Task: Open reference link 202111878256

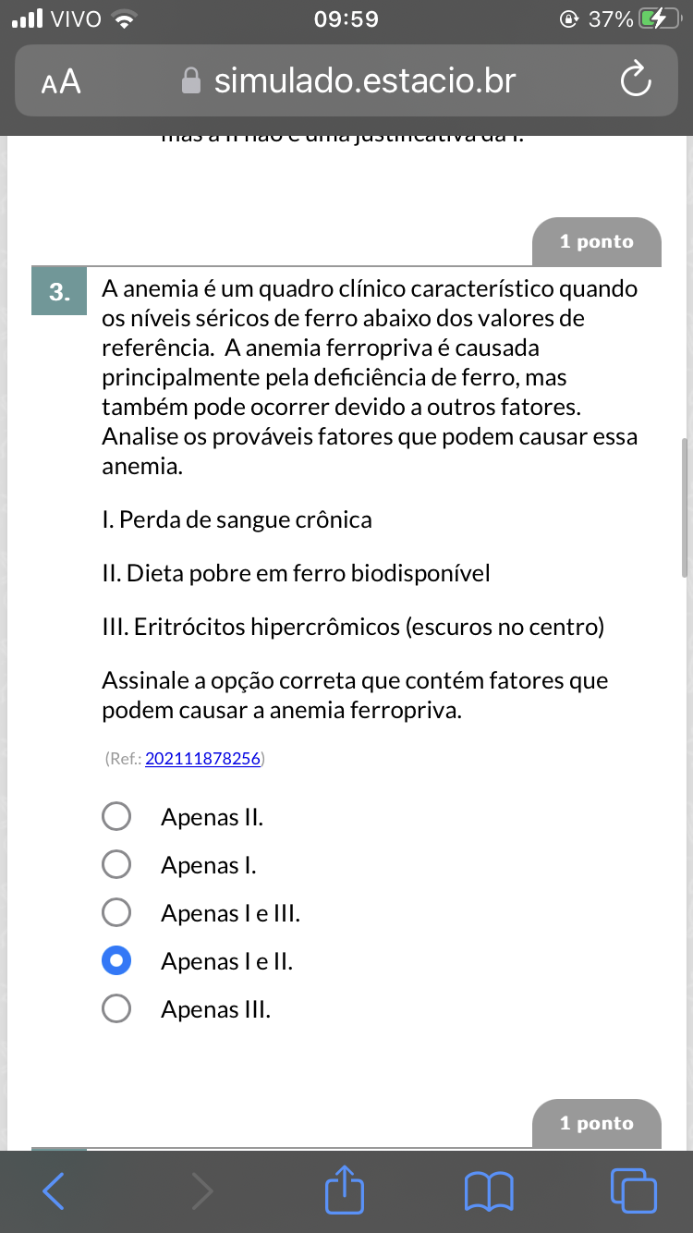Action: 202,759
